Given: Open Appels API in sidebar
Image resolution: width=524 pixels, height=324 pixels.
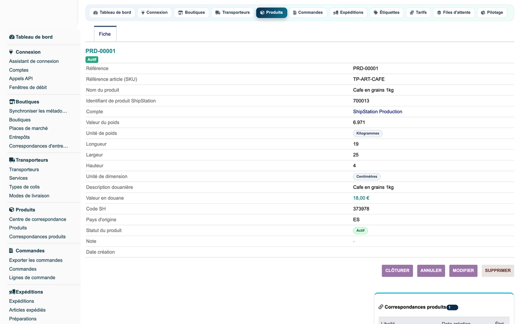Looking at the screenshot, I should pos(21,79).
